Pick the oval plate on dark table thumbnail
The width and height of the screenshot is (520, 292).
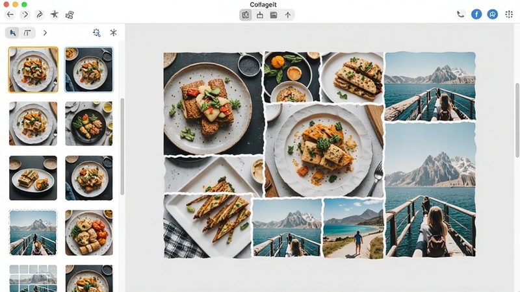click(33, 178)
